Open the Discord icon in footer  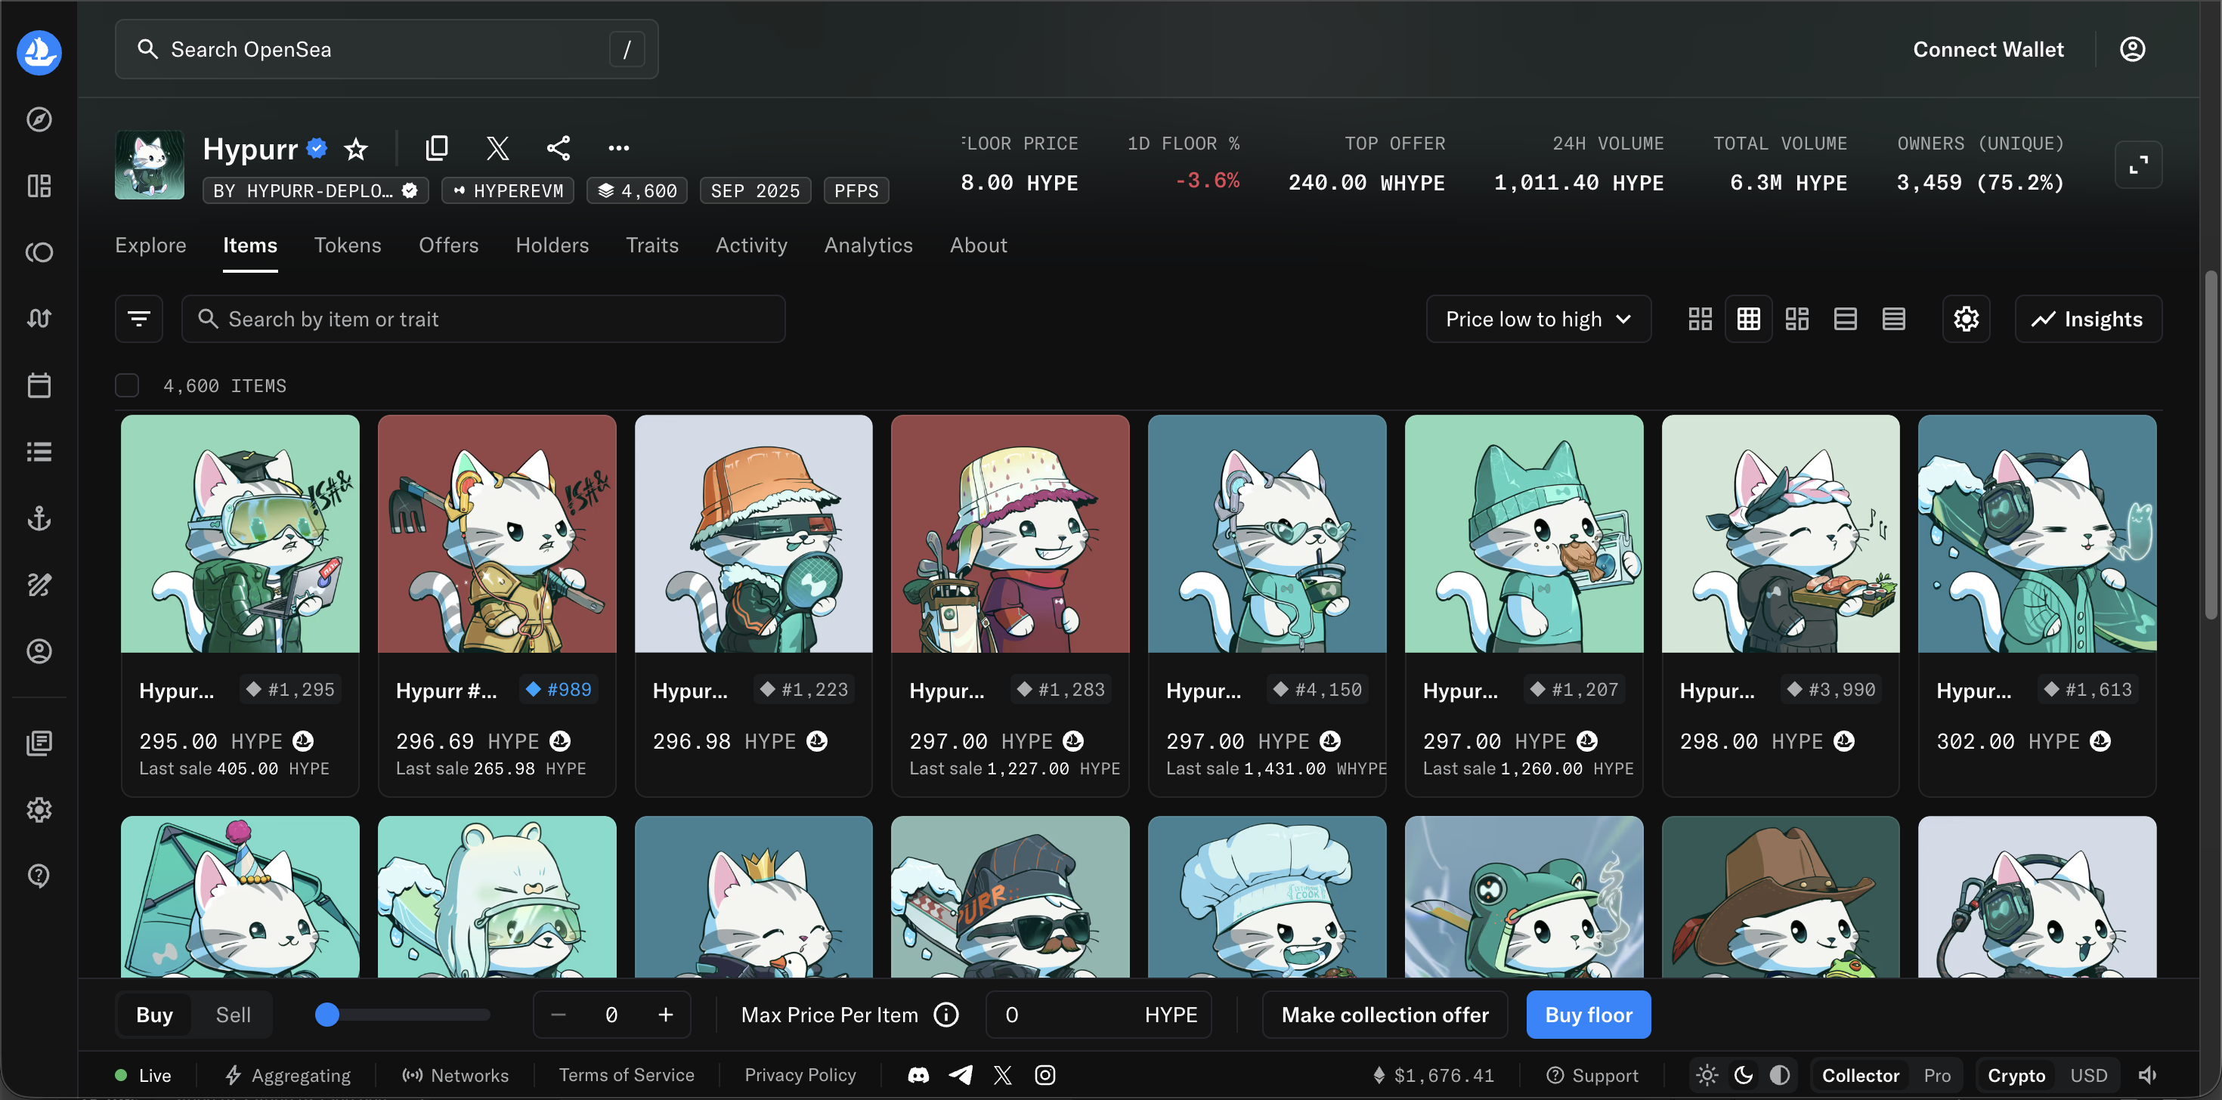tap(918, 1075)
